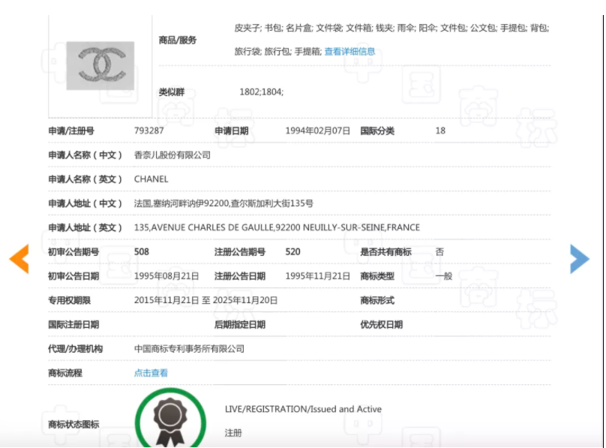
Task: Select Chinese address 法国,塞纳河畔讷伊92200
Action: click(x=181, y=203)
